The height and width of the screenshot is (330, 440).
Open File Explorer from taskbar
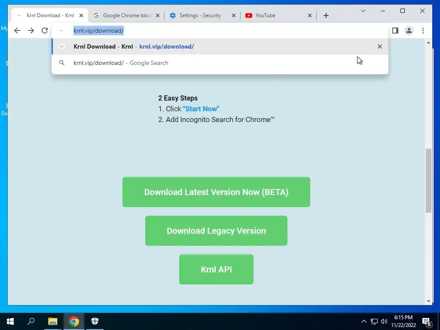[52, 321]
